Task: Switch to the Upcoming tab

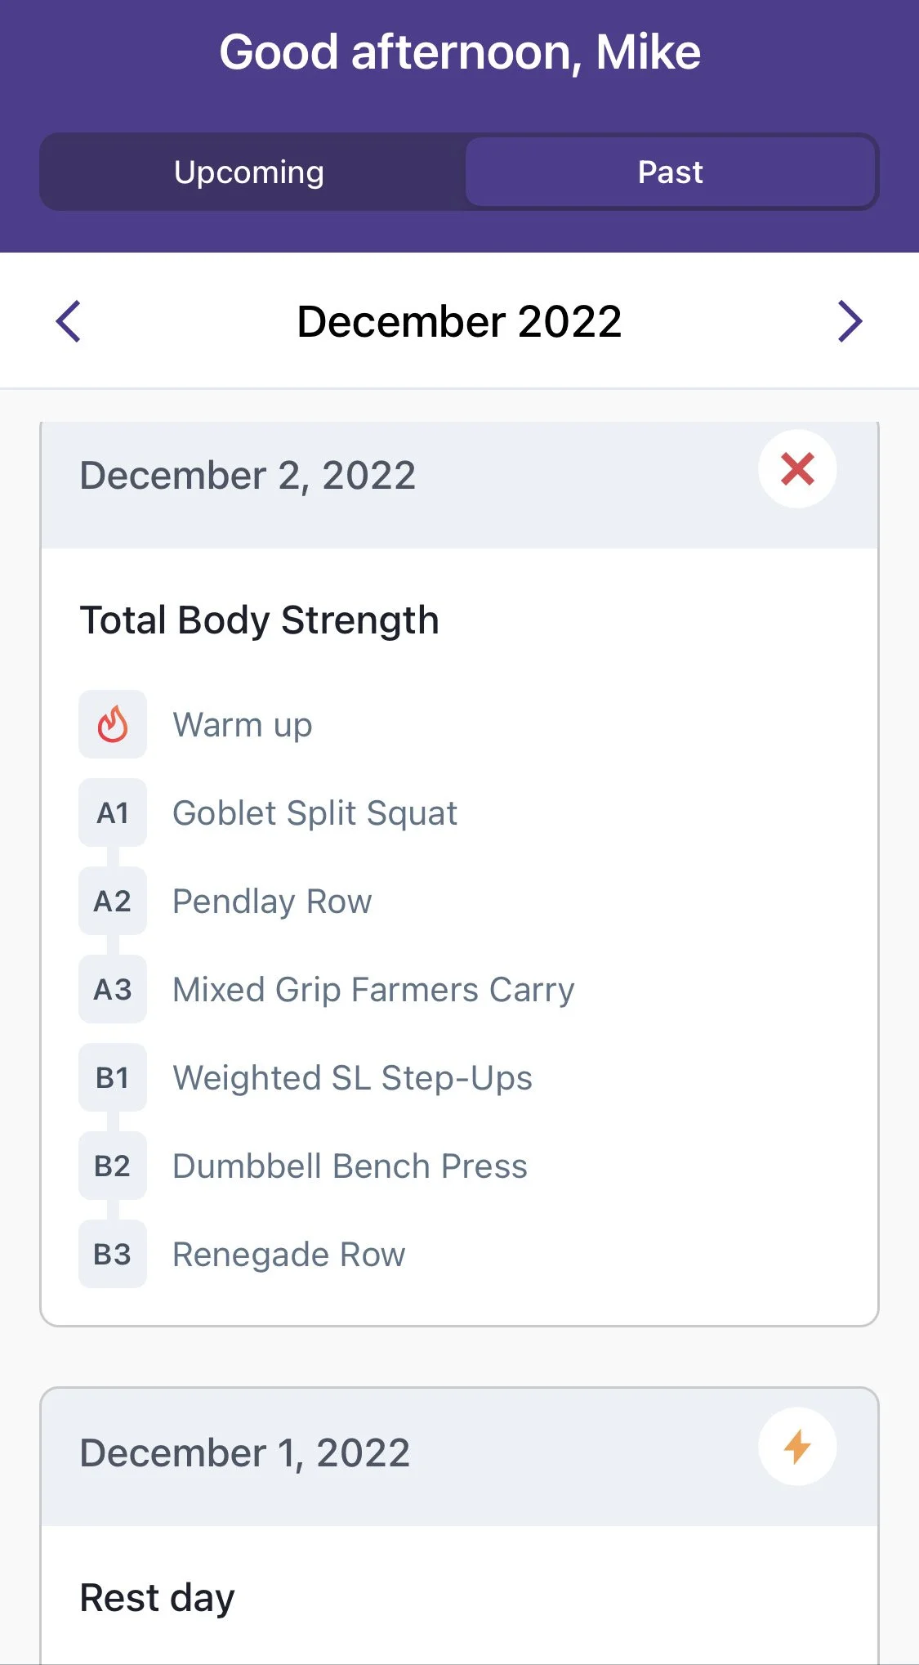Action: pyautogui.click(x=249, y=172)
